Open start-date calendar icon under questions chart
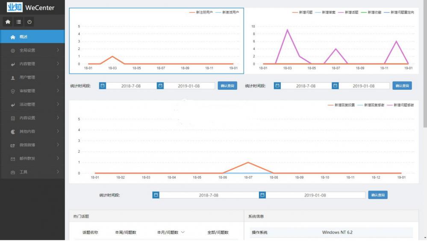This screenshot has width=427, height=241. [277, 86]
